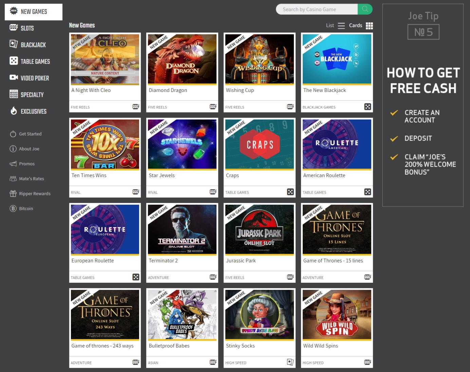This screenshot has width=470, height=372.
Task: Open the Craps game thumbnail
Action: pyautogui.click(x=260, y=144)
